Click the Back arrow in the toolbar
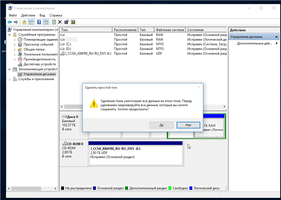281x200 pixels. [x=10, y=22]
